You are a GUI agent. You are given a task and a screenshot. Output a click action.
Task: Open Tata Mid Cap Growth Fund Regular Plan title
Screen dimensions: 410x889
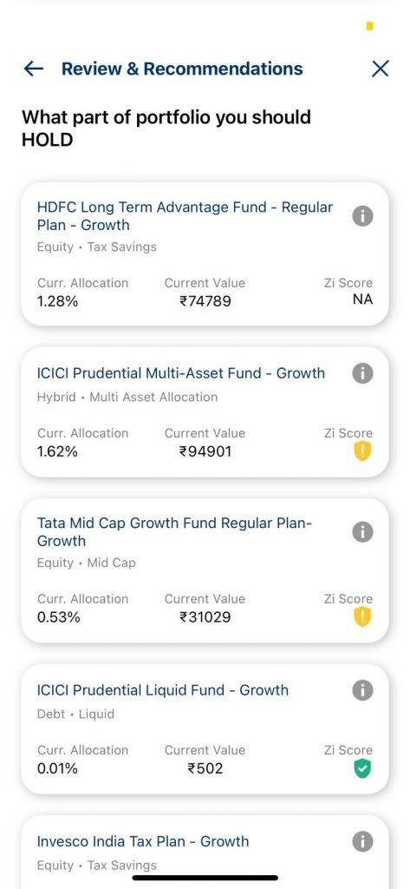point(174,532)
